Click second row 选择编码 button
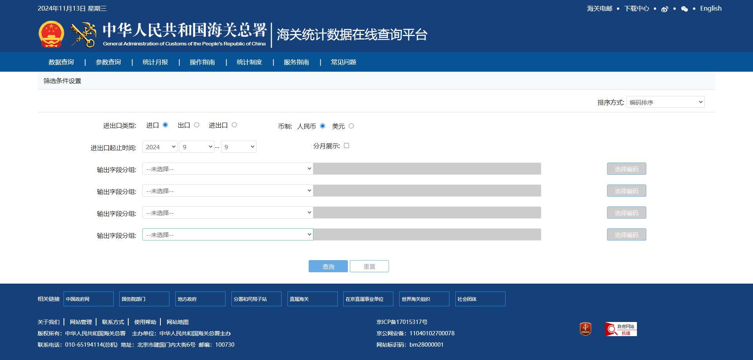The height and width of the screenshot is (360, 753). tap(627, 191)
